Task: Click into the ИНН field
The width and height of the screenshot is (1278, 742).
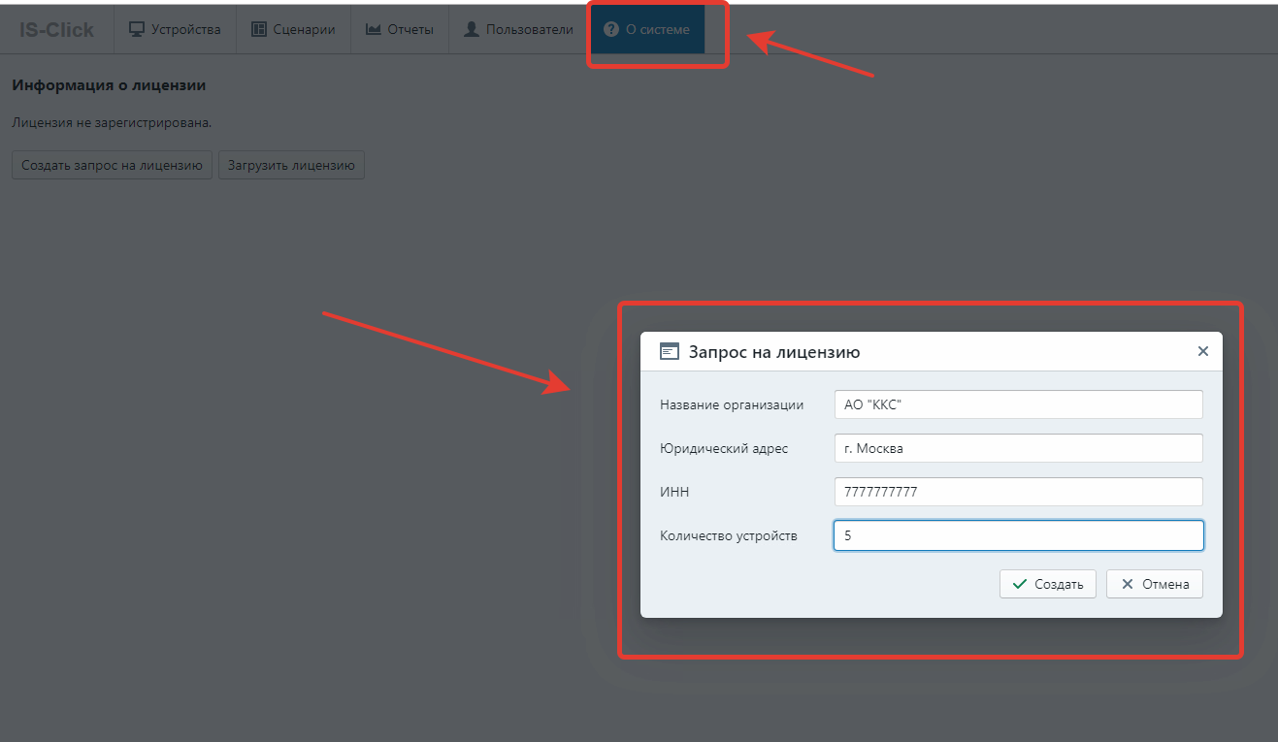Action: click(1018, 492)
